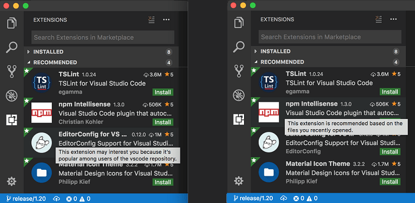Select TSLint extension title in right window
Viewport: 415px width, 203px height.
pyautogui.click(x=296, y=74)
